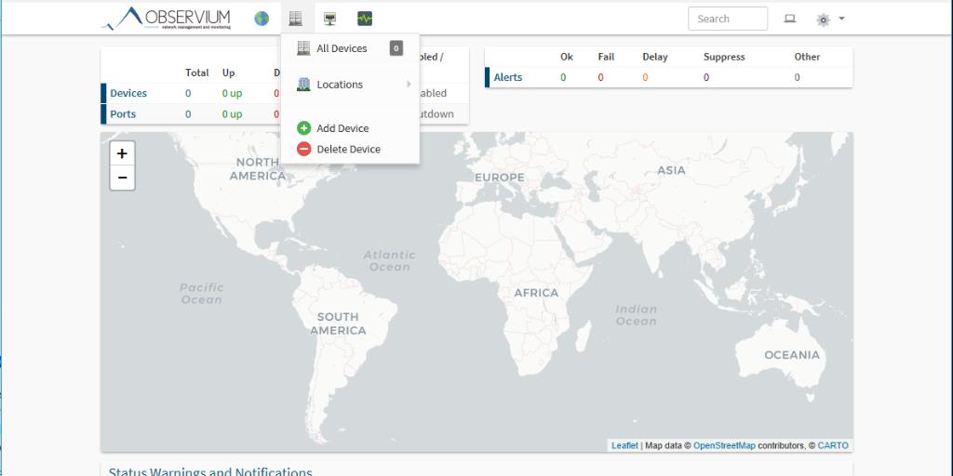Image resolution: width=953 pixels, height=476 pixels.
Task: Choose Add Device from menu
Action: point(350,128)
